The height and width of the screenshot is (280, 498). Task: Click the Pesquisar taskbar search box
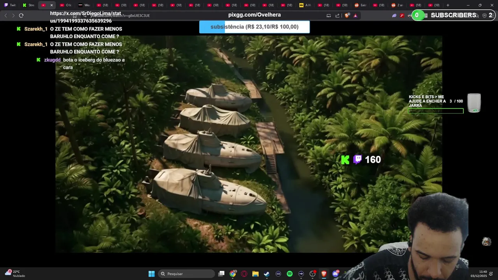[186, 274]
